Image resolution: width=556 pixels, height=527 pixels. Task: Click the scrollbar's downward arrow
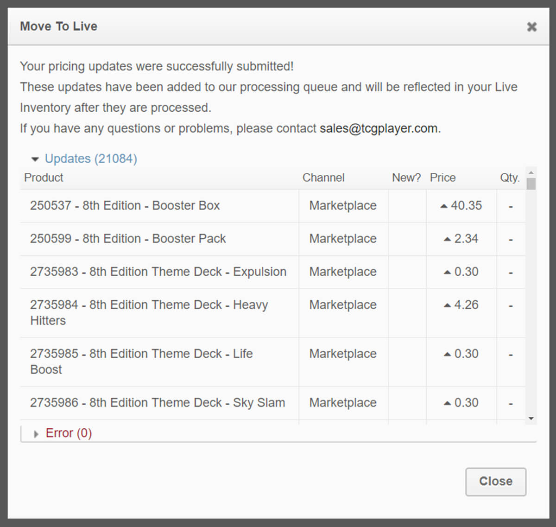click(531, 419)
